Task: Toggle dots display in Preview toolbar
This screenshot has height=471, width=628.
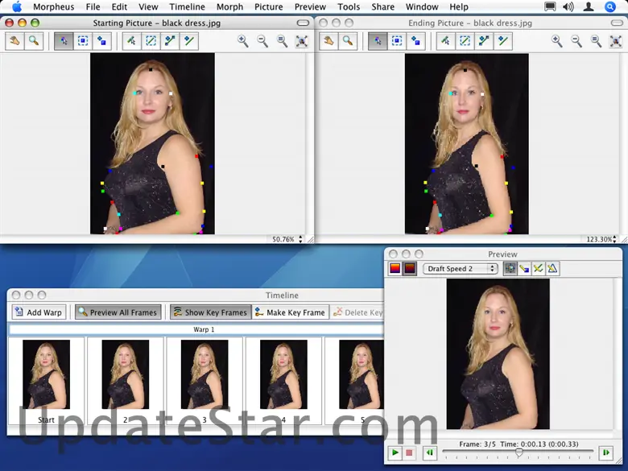Action: click(524, 268)
